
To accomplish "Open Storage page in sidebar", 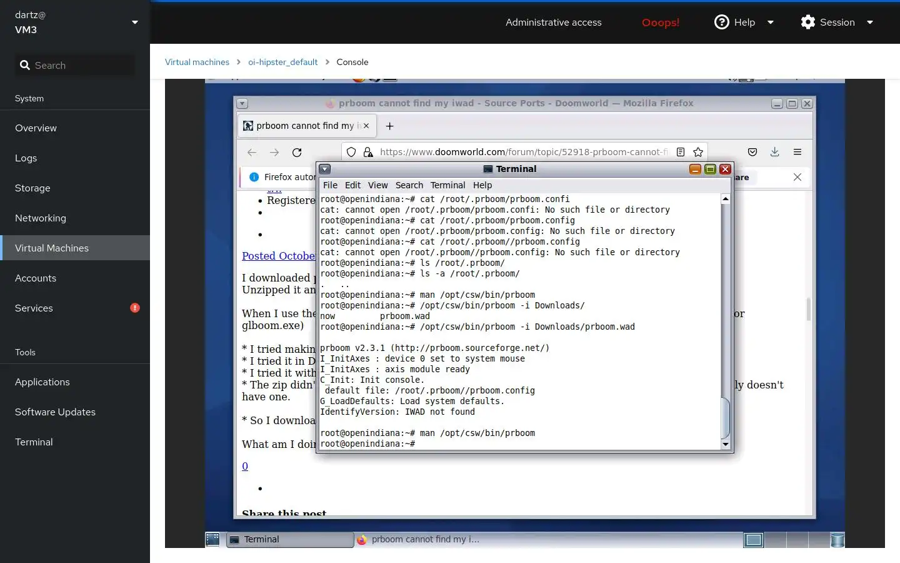I will point(75,188).
